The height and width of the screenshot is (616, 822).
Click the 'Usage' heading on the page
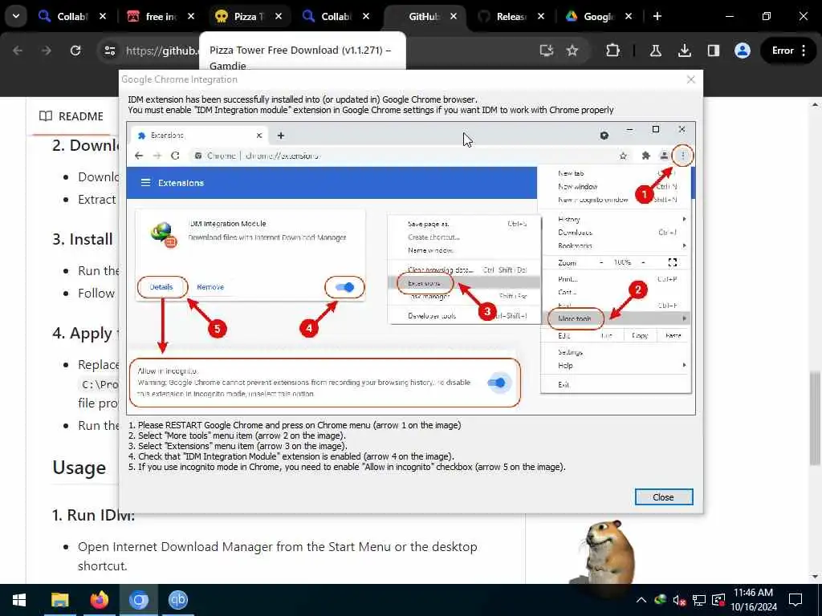(79, 468)
